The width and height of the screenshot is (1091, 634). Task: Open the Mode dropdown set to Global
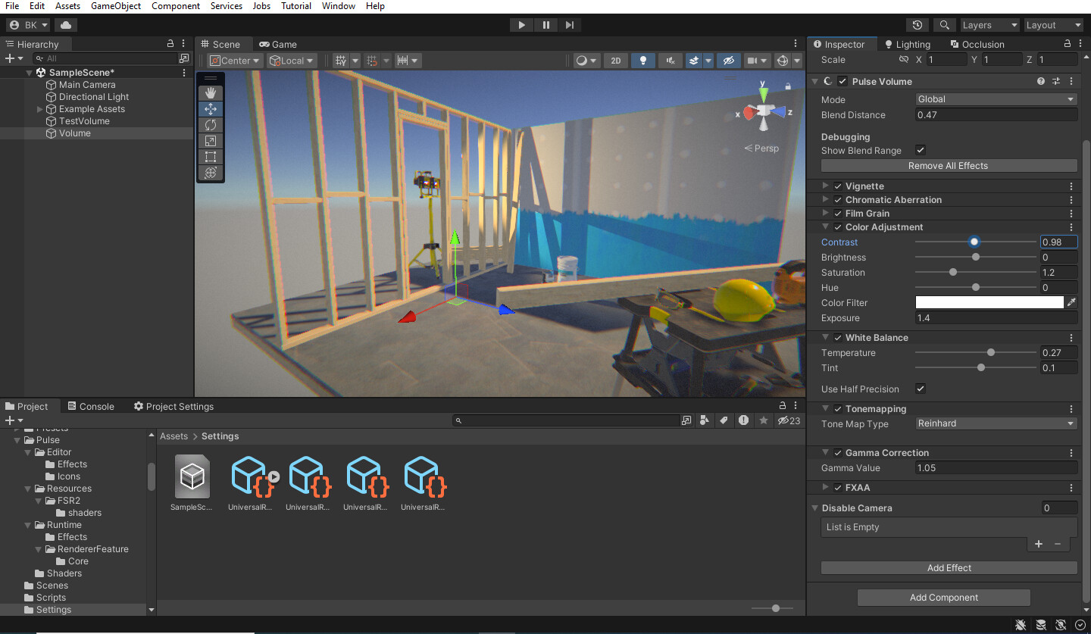click(995, 98)
